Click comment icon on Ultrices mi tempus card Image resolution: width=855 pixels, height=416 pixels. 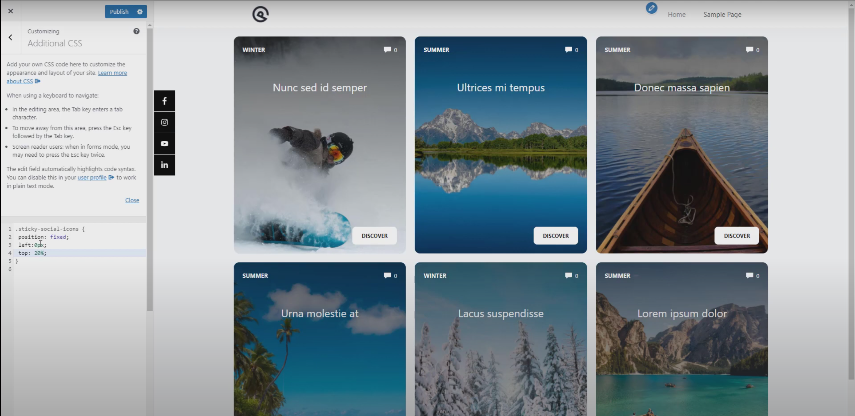[568, 50]
